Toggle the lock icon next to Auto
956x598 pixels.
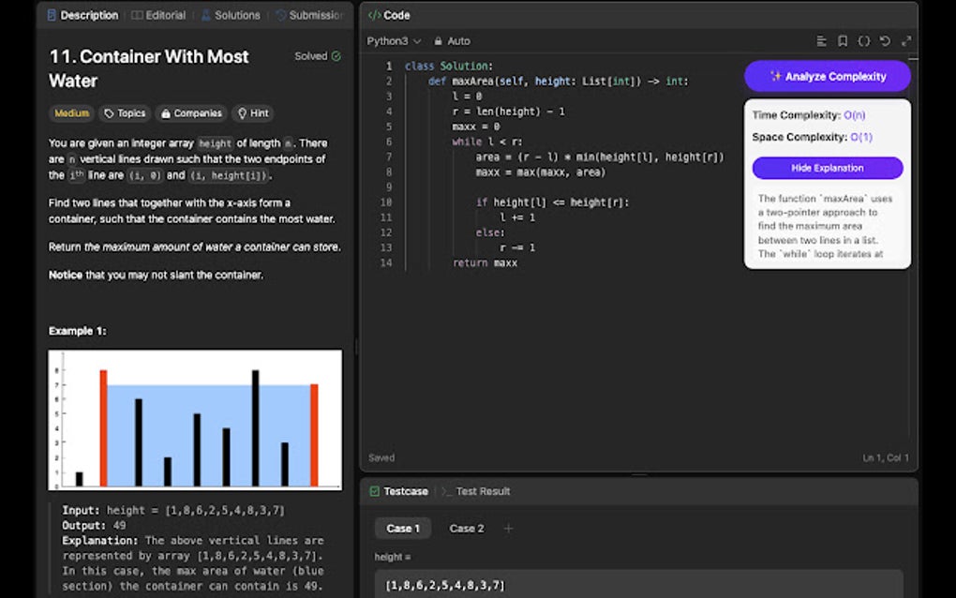pos(438,40)
